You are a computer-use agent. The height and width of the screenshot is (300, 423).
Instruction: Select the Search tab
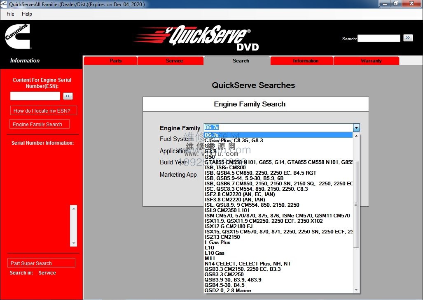click(237, 61)
